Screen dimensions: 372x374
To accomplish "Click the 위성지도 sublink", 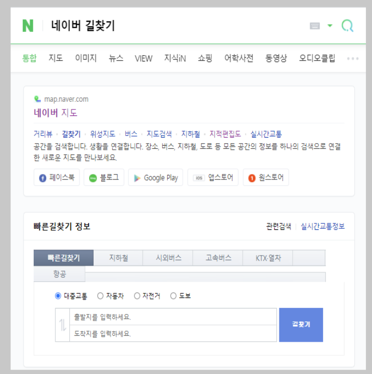I will pyautogui.click(x=103, y=134).
